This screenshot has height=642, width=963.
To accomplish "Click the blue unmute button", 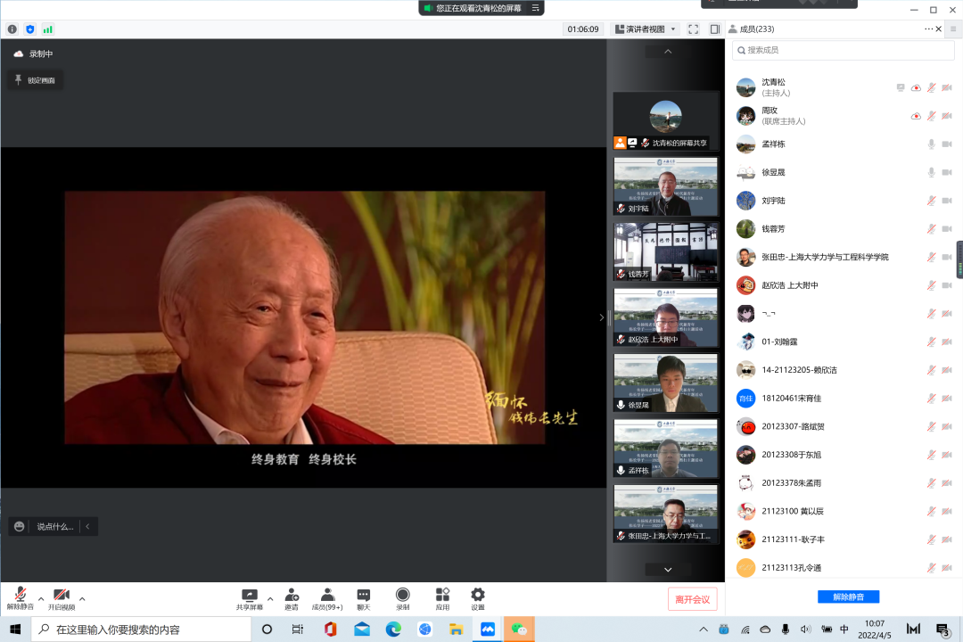I will point(848,597).
